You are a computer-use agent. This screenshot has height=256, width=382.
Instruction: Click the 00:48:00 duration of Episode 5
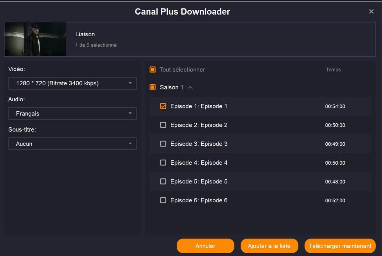(x=335, y=182)
